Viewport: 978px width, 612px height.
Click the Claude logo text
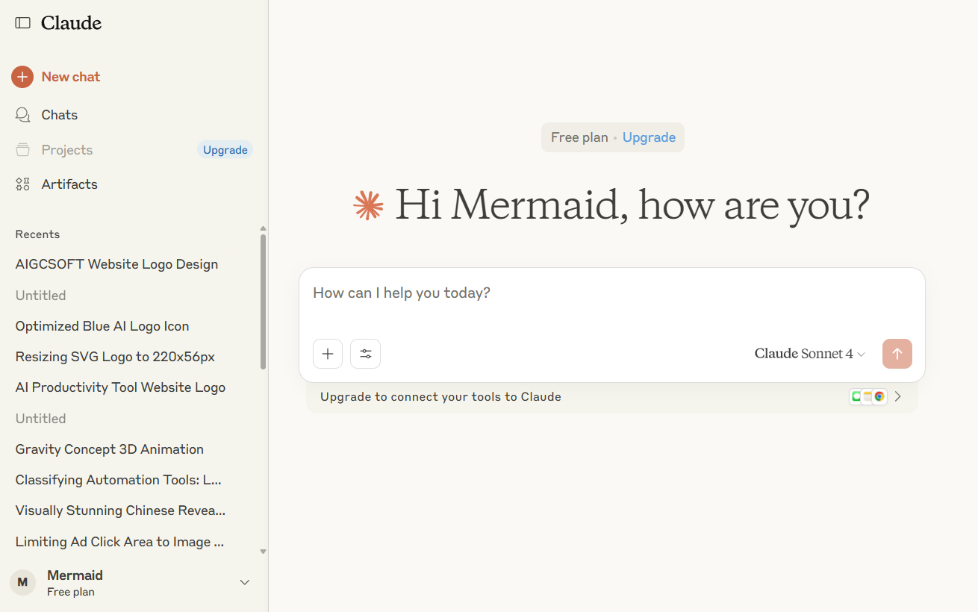(71, 23)
